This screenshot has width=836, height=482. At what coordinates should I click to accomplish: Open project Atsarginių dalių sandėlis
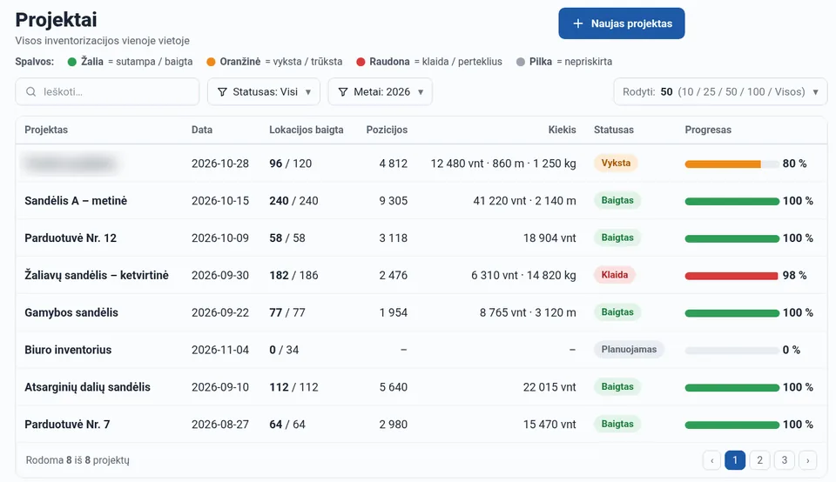point(87,387)
